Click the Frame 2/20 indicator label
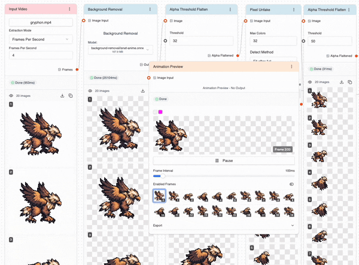The height and width of the screenshot is (265, 359). click(x=282, y=150)
